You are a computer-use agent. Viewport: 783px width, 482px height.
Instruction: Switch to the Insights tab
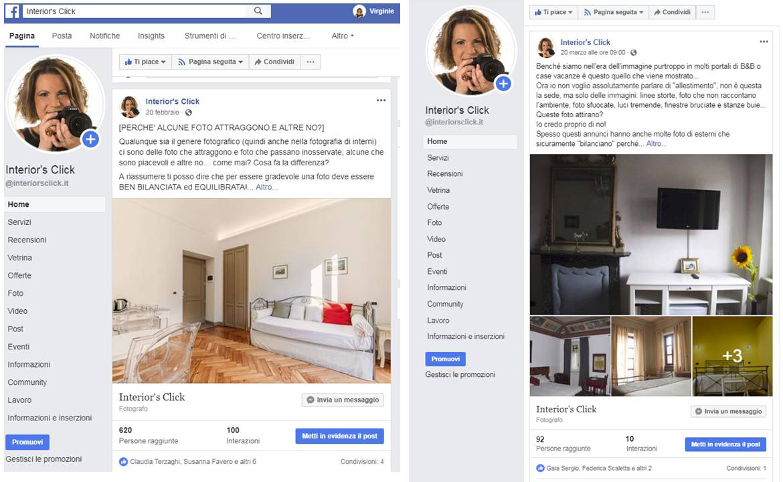pyautogui.click(x=151, y=36)
